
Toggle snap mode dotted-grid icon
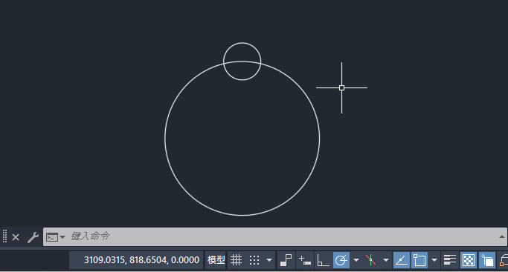[x=254, y=260]
